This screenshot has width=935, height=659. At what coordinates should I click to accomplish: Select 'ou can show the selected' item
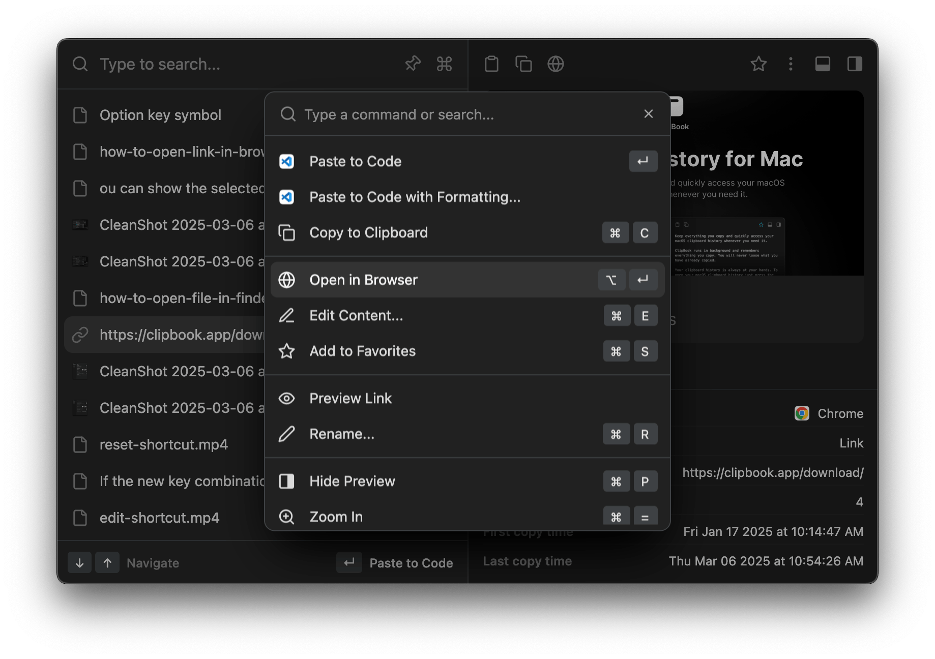tap(165, 188)
